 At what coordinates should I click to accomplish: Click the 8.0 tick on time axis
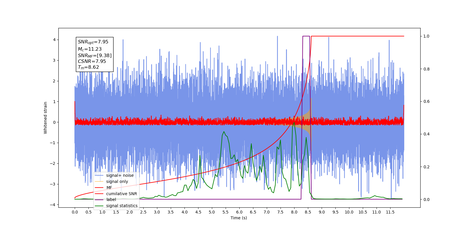tap(294, 212)
